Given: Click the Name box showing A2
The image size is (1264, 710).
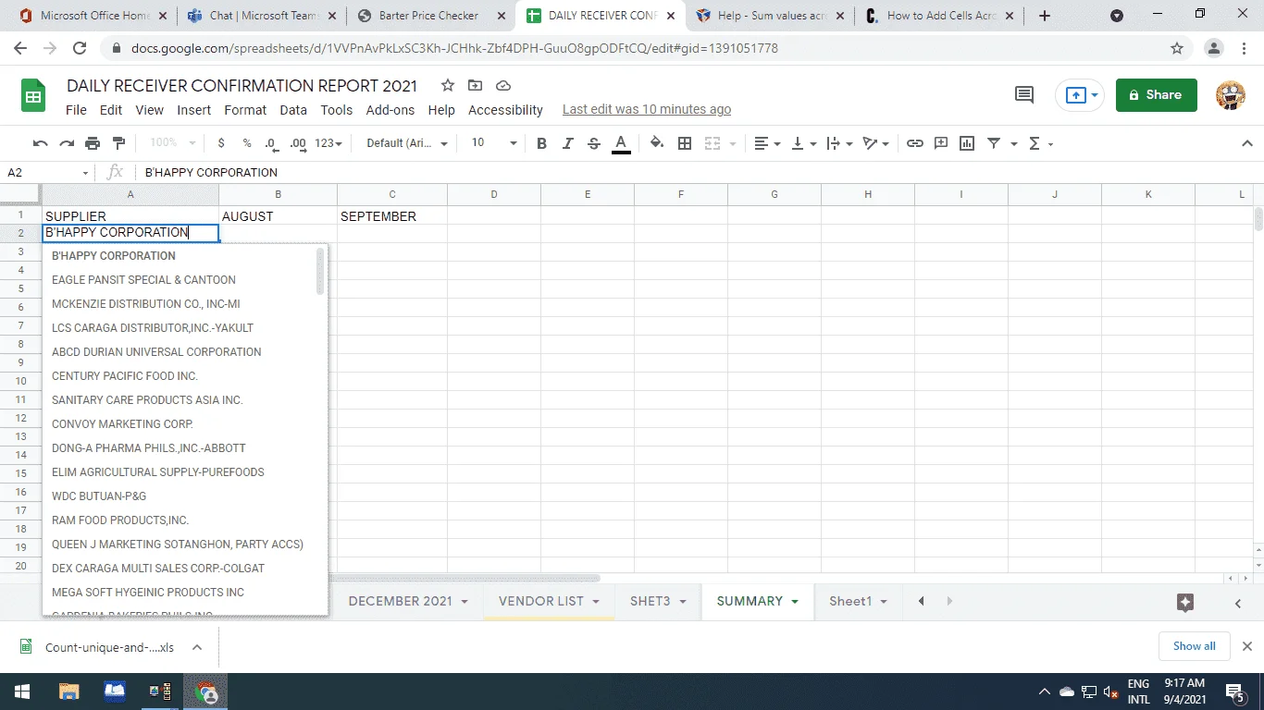Looking at the screenshot, I should 48,172.
